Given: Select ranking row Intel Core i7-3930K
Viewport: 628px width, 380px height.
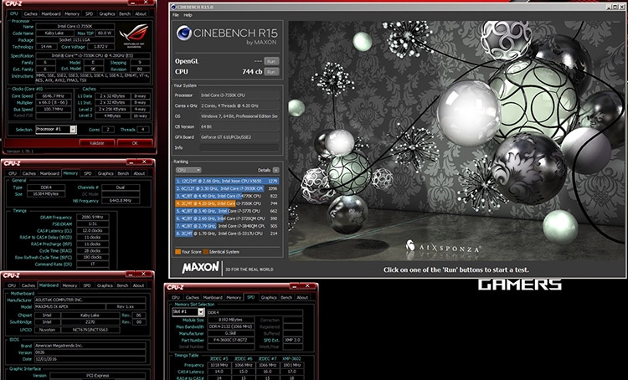Looking at the screenshot, I should pos(227,188).
